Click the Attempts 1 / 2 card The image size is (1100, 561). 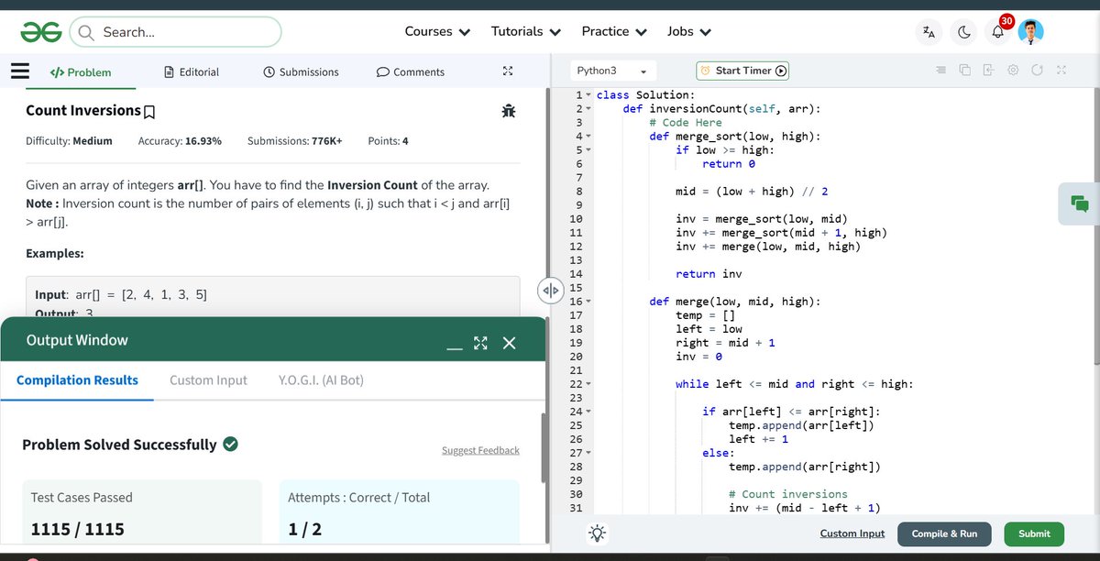399,511
